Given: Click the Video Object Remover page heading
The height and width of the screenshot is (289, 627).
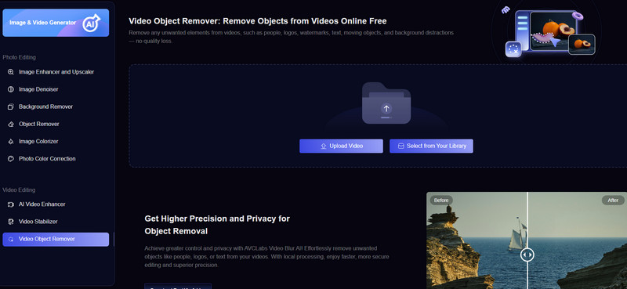Looking at the screenshot, I should click(x=258, y=21).
